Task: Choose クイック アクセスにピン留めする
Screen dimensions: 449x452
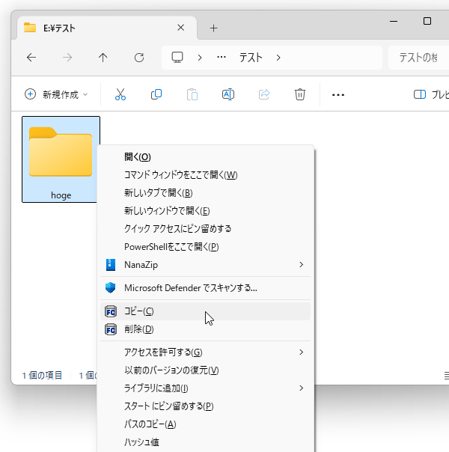Action: click(205, 228)
